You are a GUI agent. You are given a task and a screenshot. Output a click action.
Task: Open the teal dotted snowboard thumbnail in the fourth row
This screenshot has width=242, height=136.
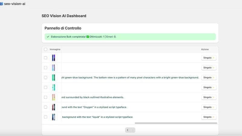[x=54, y=87]
